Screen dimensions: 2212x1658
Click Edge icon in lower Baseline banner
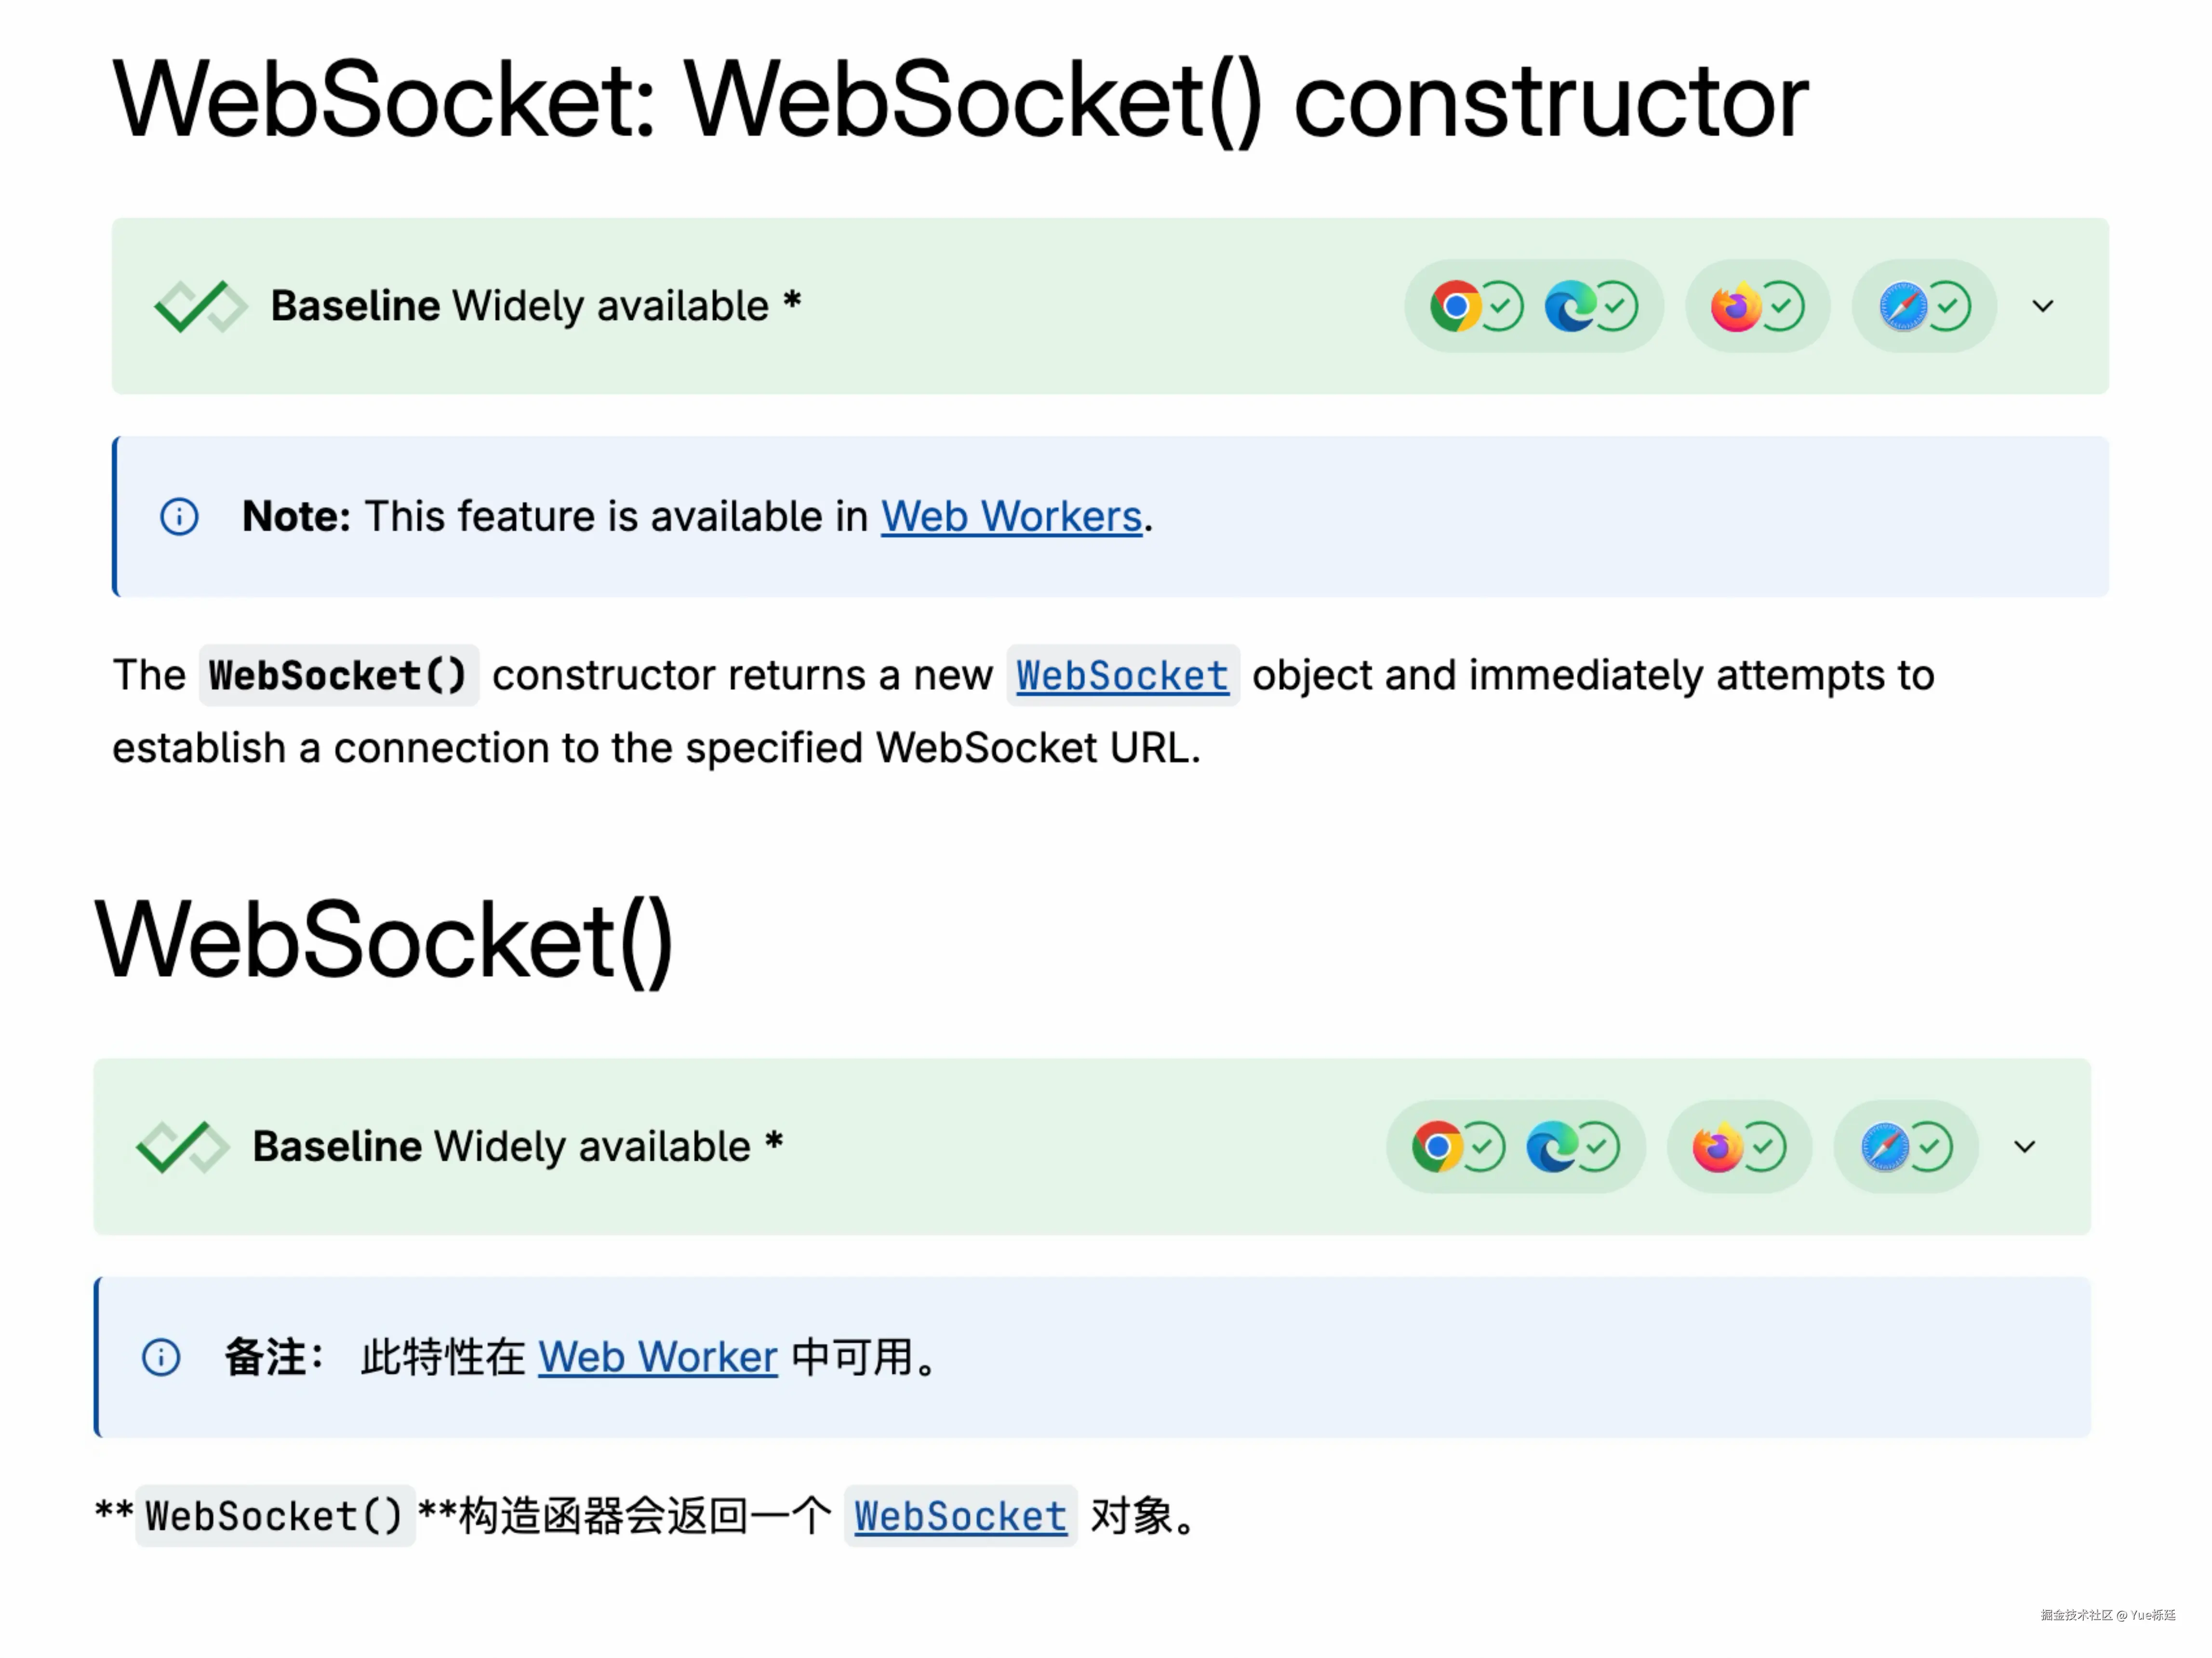tap(1552, 1146)
